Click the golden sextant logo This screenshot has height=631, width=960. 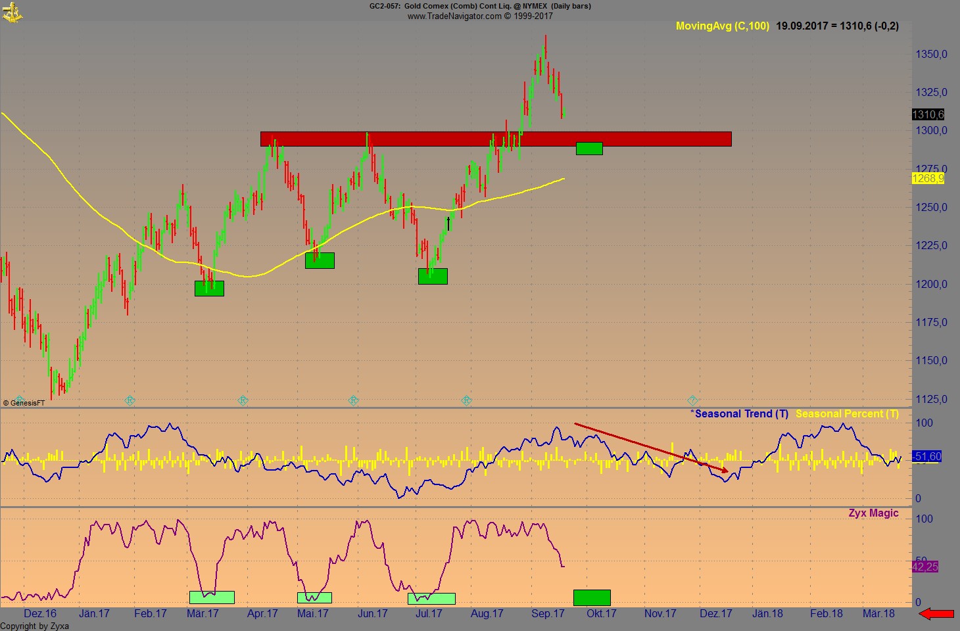pyautogui.click(x=13, y=12)
